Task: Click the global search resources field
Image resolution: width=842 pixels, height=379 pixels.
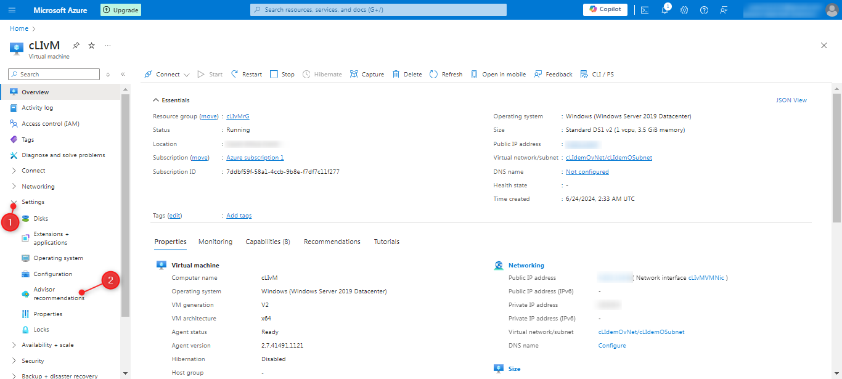Action: 378,10
